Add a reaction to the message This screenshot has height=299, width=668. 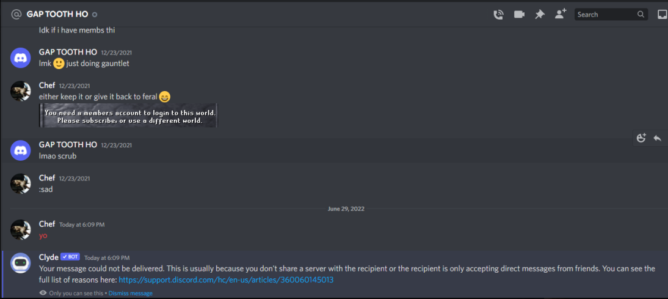click(x=641, y=138)
